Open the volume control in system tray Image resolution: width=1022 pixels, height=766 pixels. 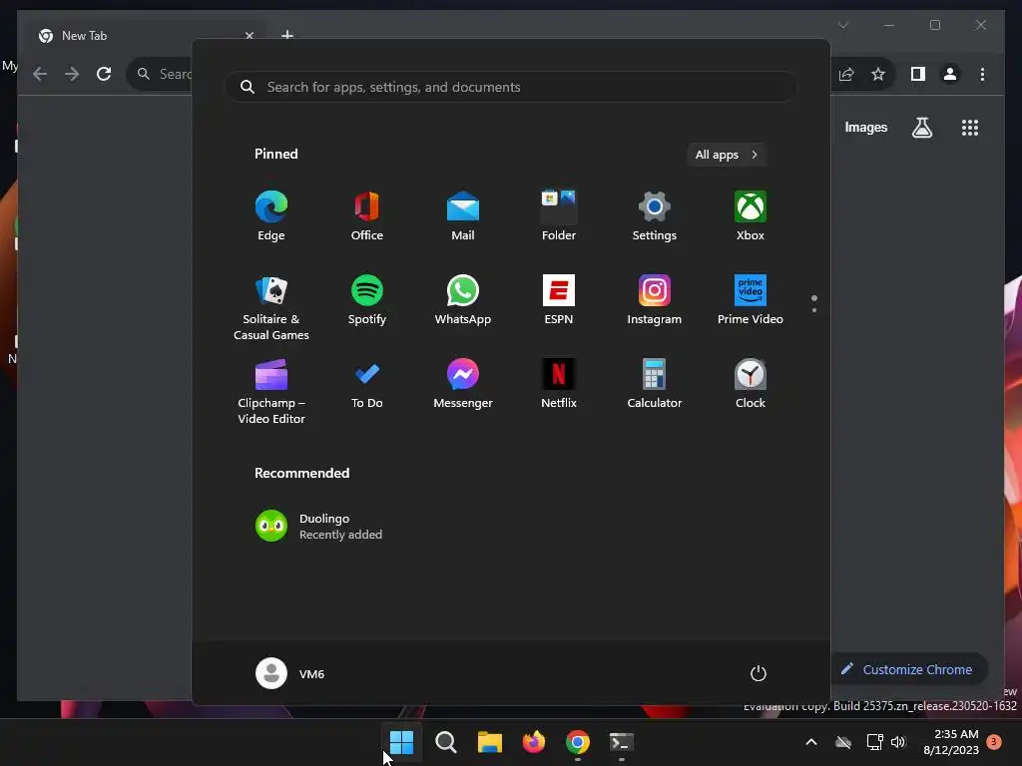pos(898,742)
